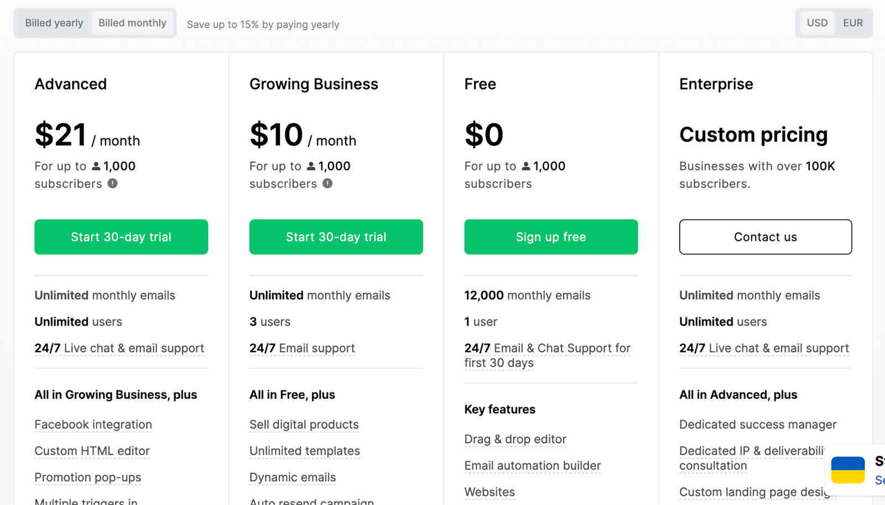885x505 pixels.
Task: Open Facebook integration feature tooltip
Action: (93, 424)
